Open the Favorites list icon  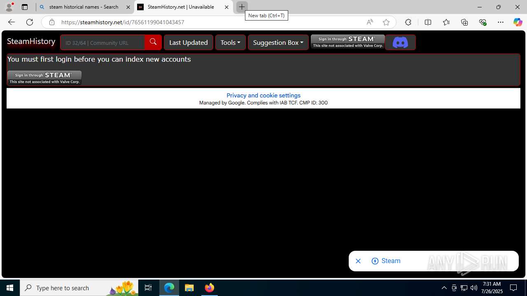446,22
